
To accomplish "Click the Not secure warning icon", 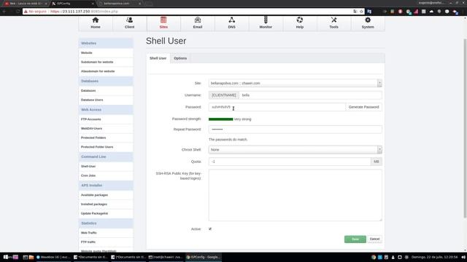I will pos(26,12).
